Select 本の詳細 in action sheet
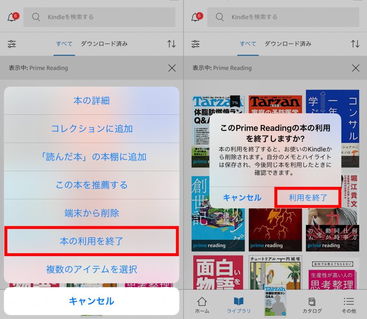 pos(91,100)
